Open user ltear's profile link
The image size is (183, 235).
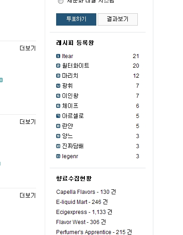(68, 56)
